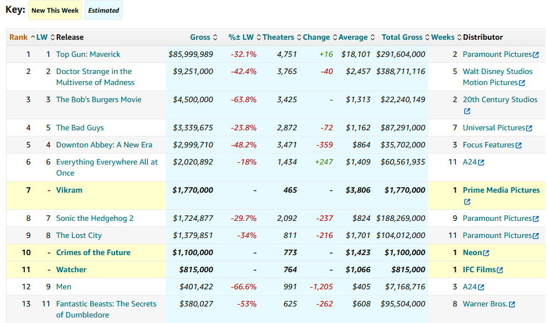The width and height of the screenshot is (547, 323).
Task: Click New This Week key label
Action: [55, 10]
